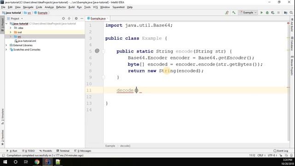
Task: Click the icon left of the hammer
Action: coord(227,12)
